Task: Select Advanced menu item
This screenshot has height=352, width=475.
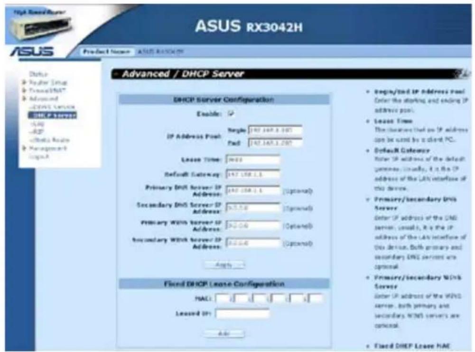Action: 43,99
